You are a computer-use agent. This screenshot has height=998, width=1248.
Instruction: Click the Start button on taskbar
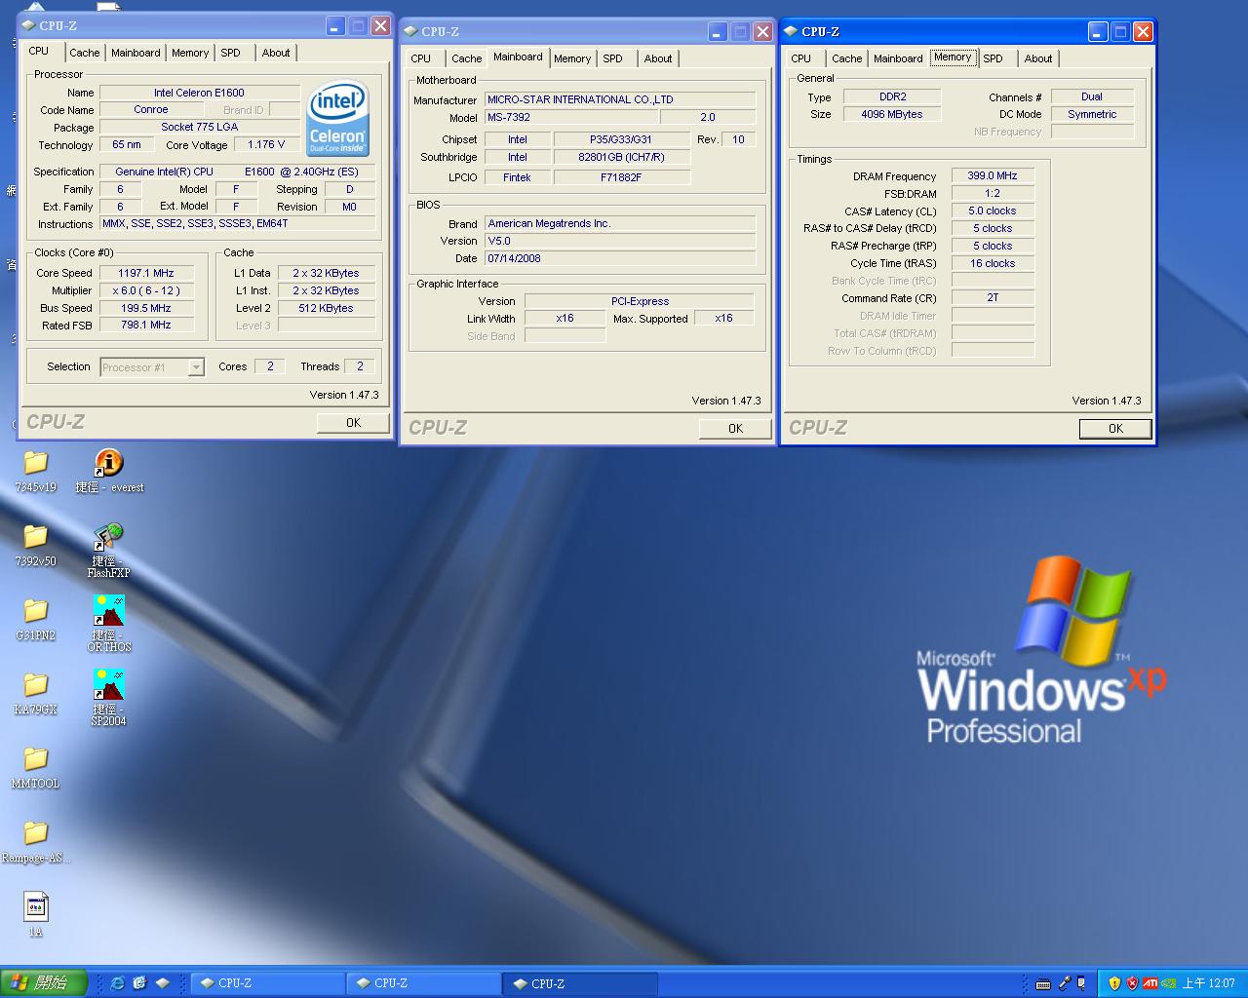click(x=44, y=983)
